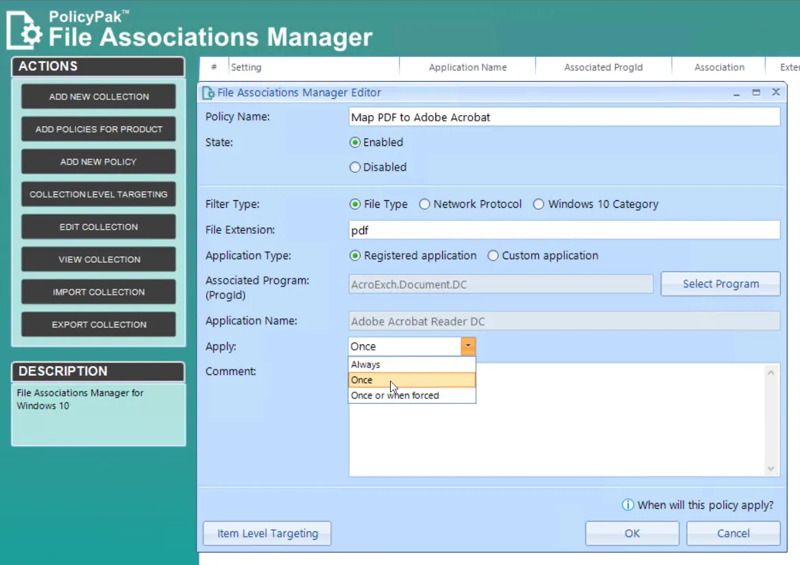Click Import Collection button
Image resolution: width=800 pixels, height=565 pixels.
coord(99,292)
